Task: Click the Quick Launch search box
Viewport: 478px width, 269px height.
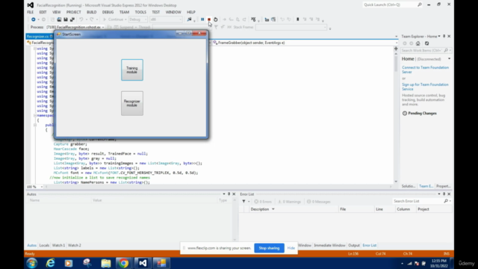Action: click(392, 4)
